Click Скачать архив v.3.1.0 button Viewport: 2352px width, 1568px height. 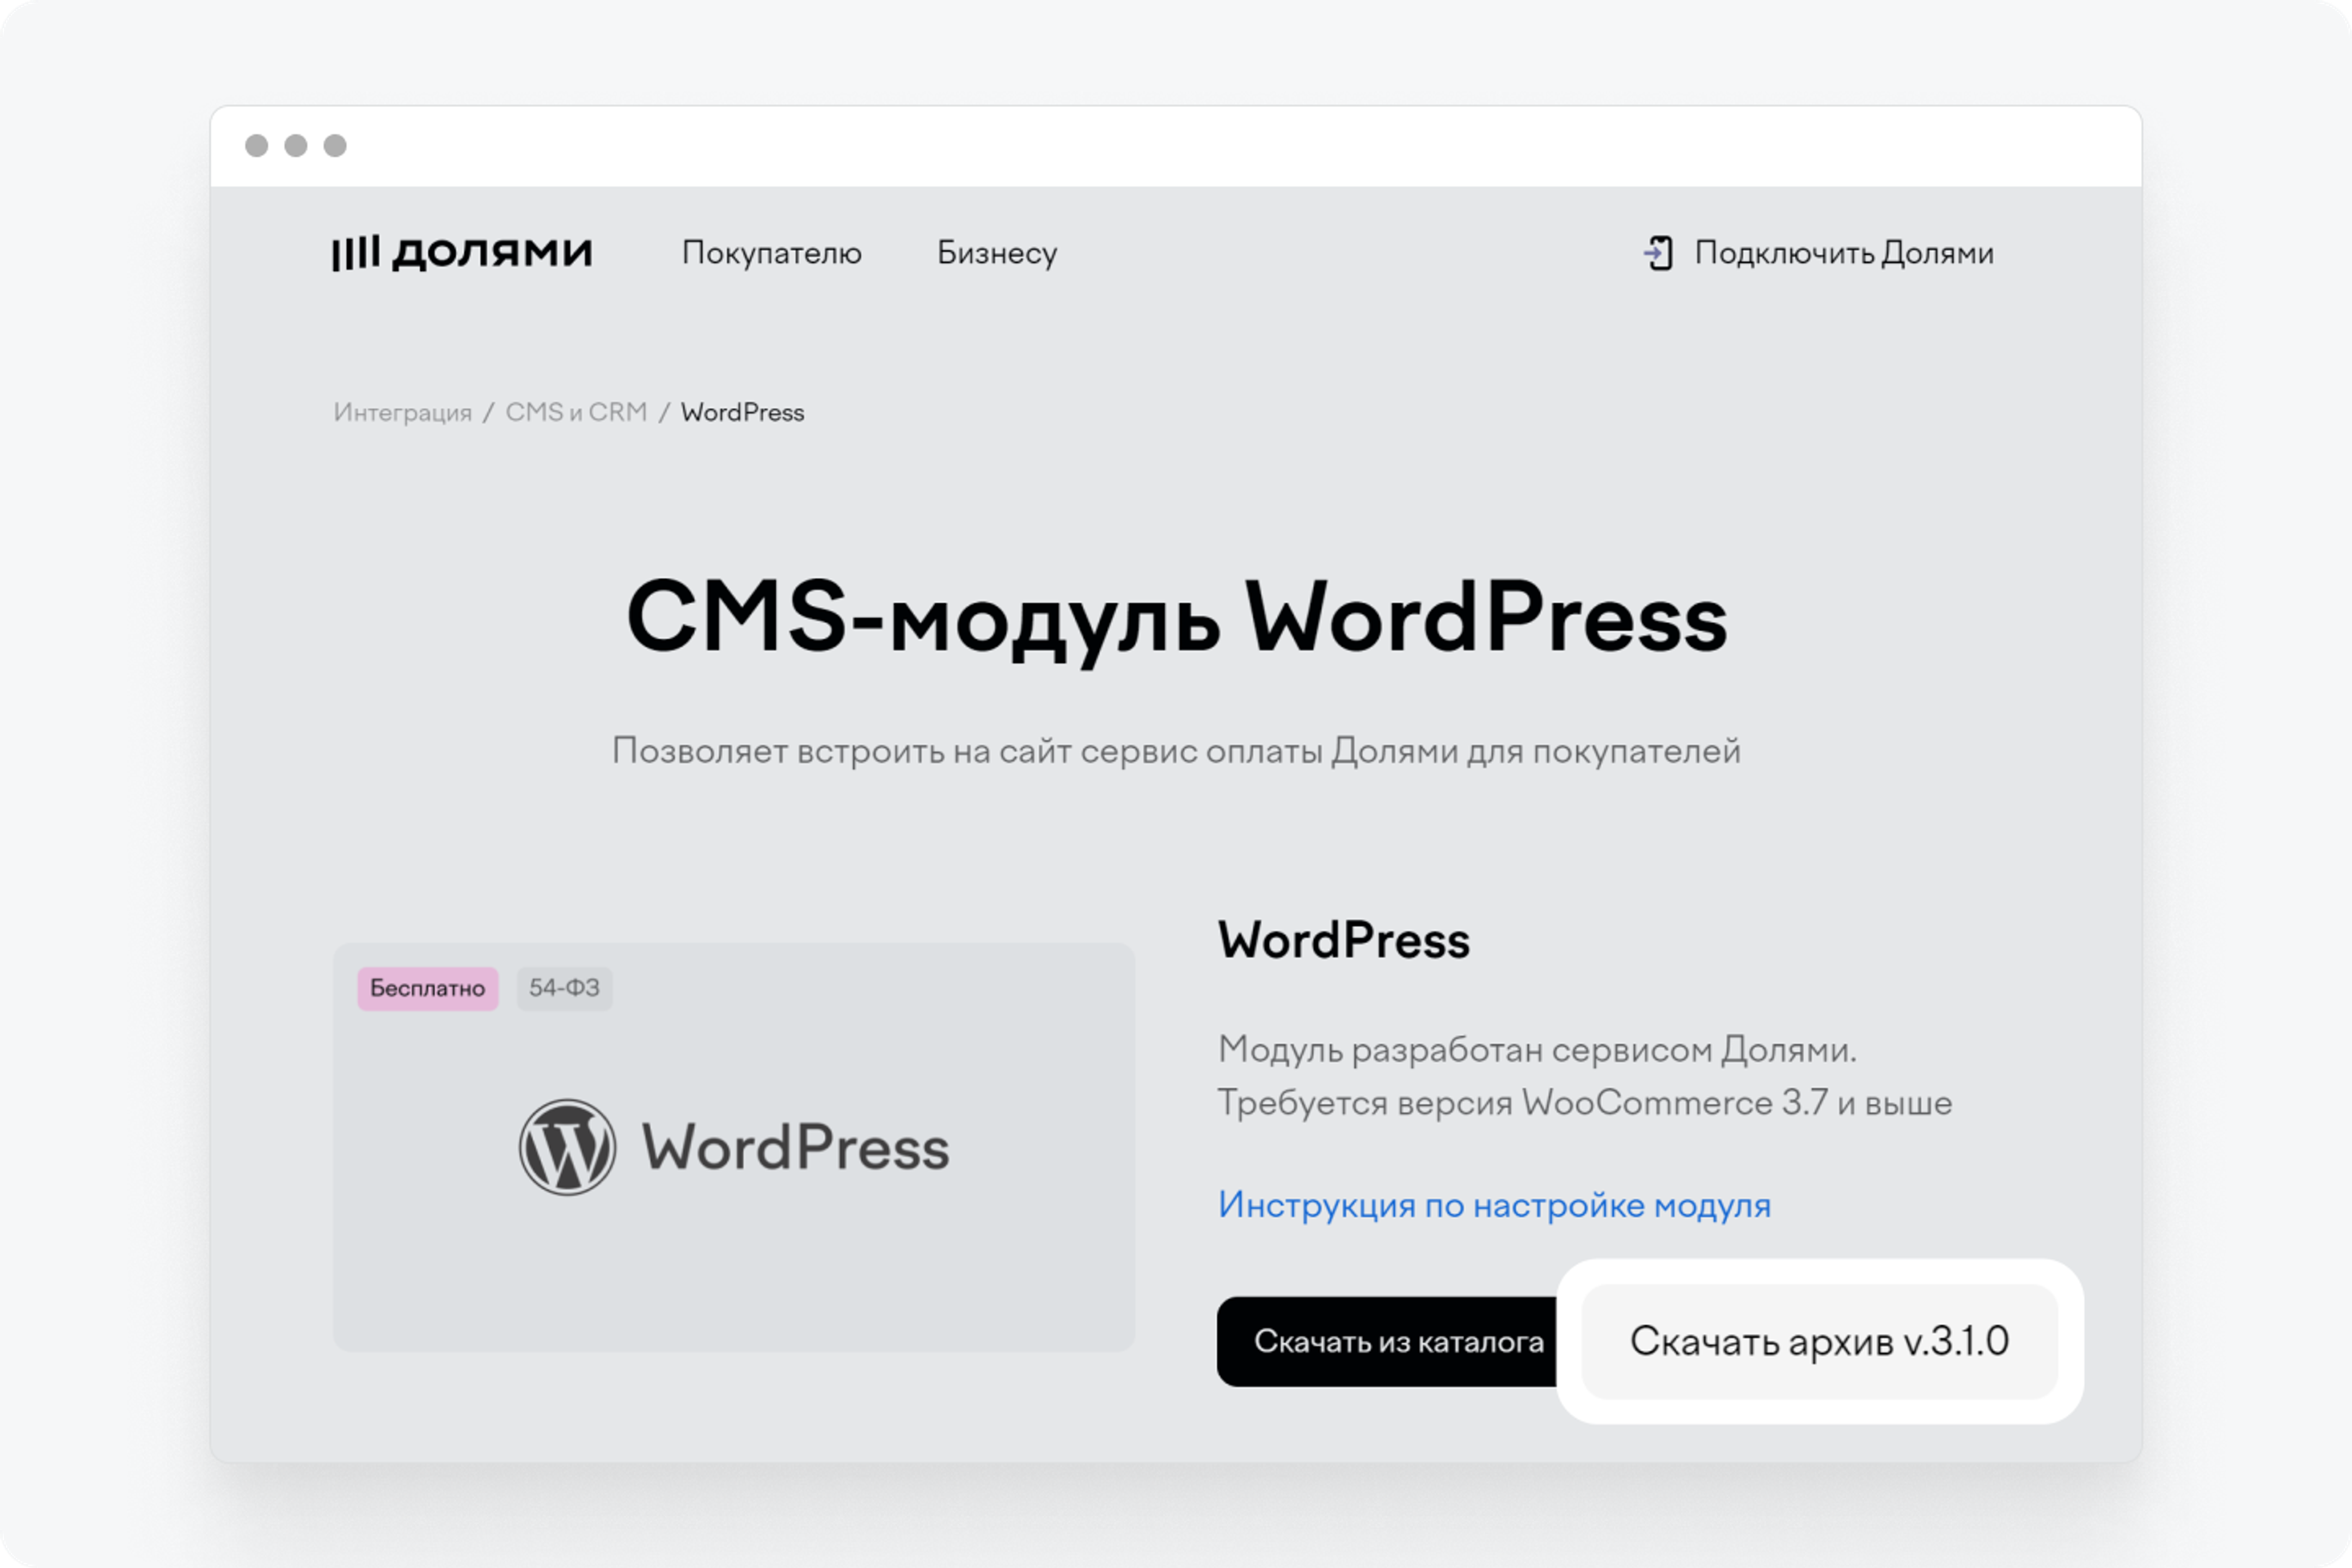(x=1819, y=1341)
